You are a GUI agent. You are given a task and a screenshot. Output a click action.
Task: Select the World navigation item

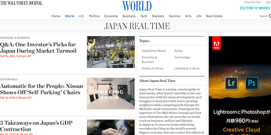(70, 16)
